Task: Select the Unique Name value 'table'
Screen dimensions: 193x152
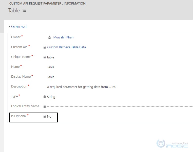Action: [51, 57]
